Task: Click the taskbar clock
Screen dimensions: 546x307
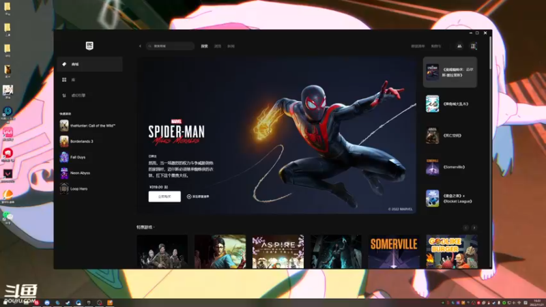Action: tap(537, 302)
